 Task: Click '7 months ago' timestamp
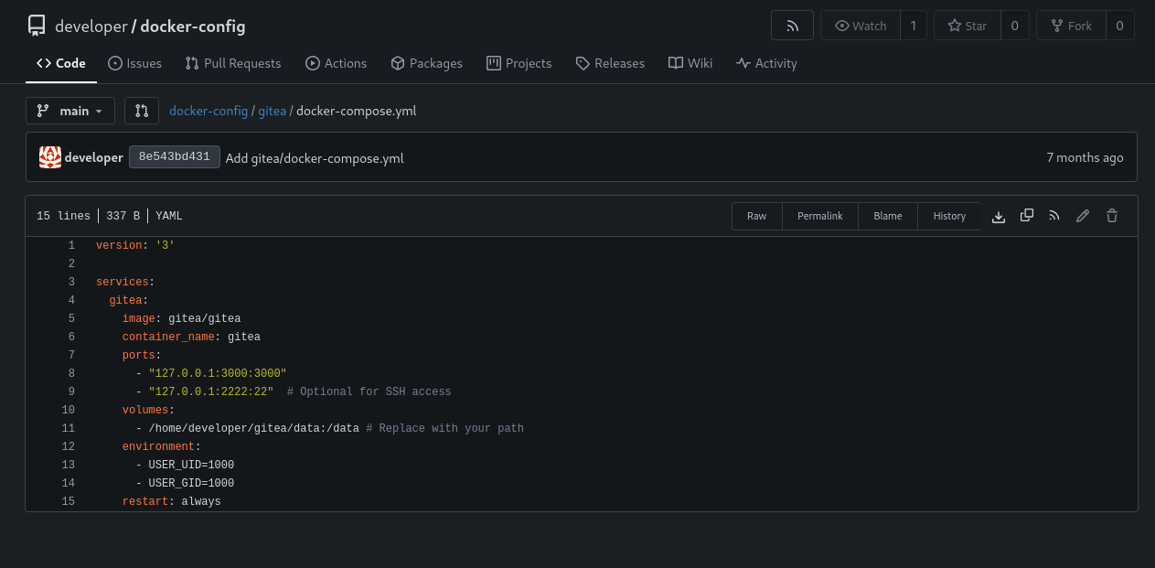tap(1085, 157)
